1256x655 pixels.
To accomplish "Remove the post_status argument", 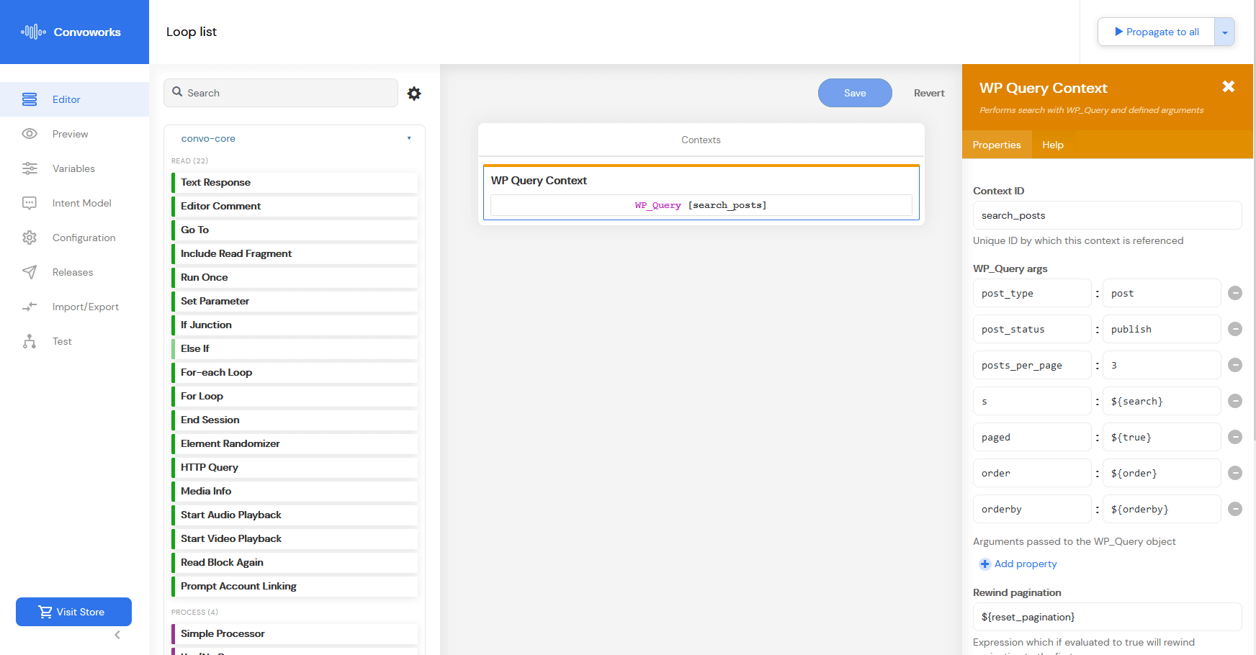I will tap(1235, 329).
